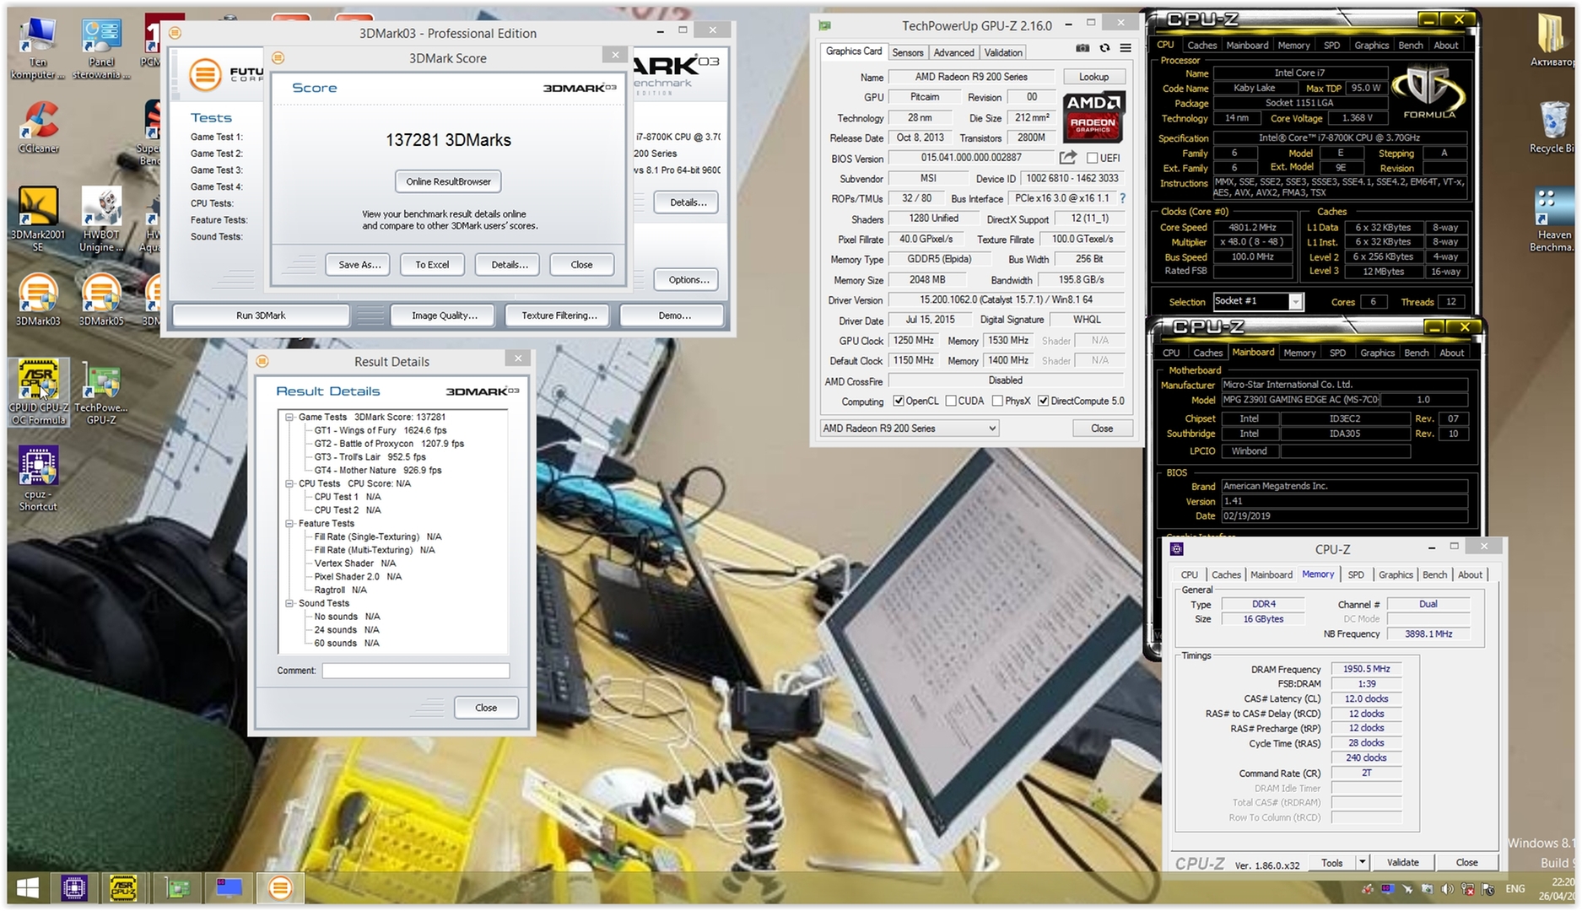This screenshot has height=911, width=1582.
Task: Click the Image Quality... button
Action: (445, 315)
